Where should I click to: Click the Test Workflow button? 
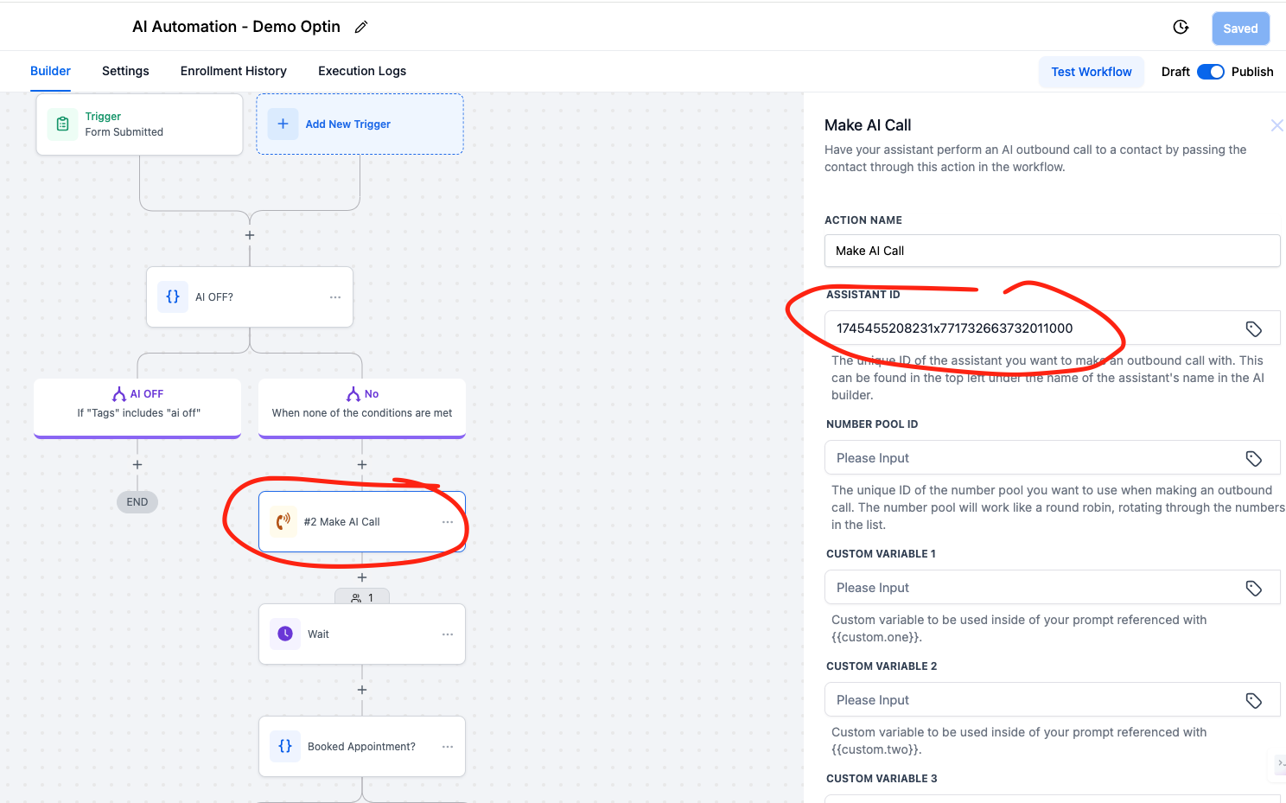point(1091,72)
